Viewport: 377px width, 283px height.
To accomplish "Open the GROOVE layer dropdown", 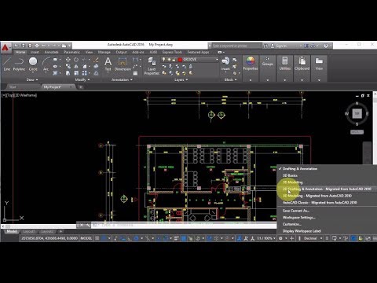I will pyautogui.click(x=217, y=60).
